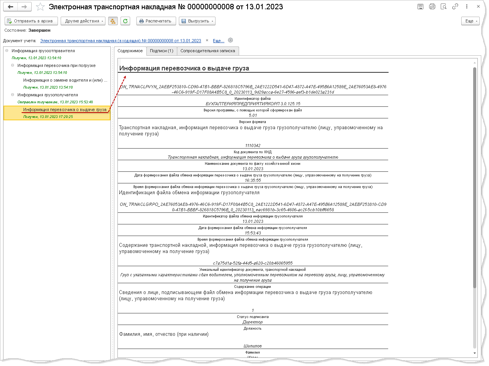Close the document with the X button

point(478,7)
